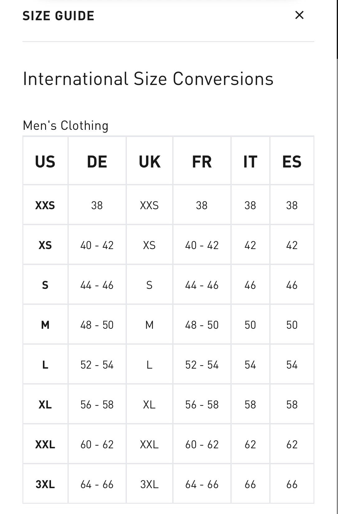Click the FR column header
The height and width of the screenshot is (514, 338).
point(202,162)
